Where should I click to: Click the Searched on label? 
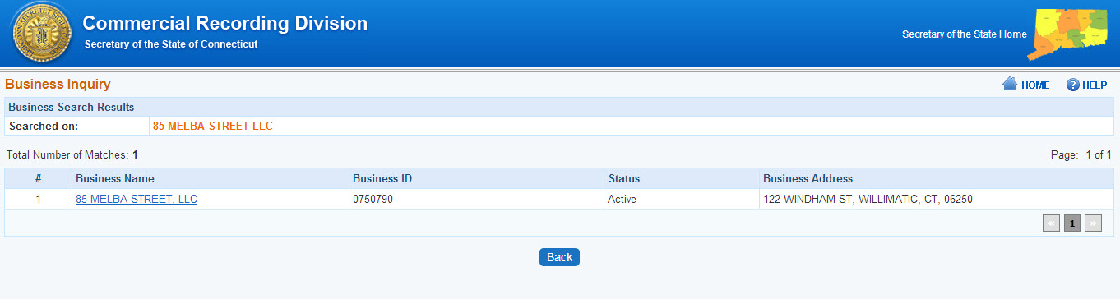pos(43,126)
